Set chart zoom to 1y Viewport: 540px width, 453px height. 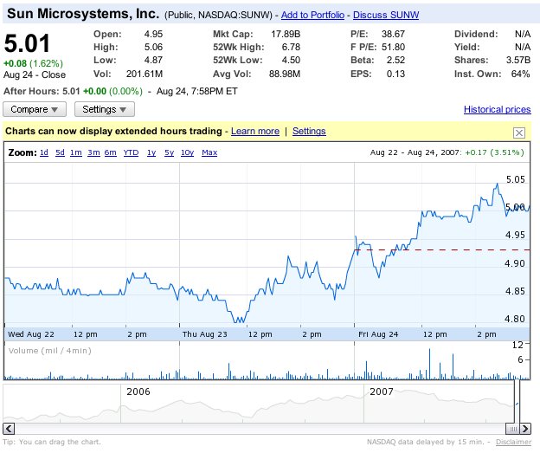(x=151, y=152)
